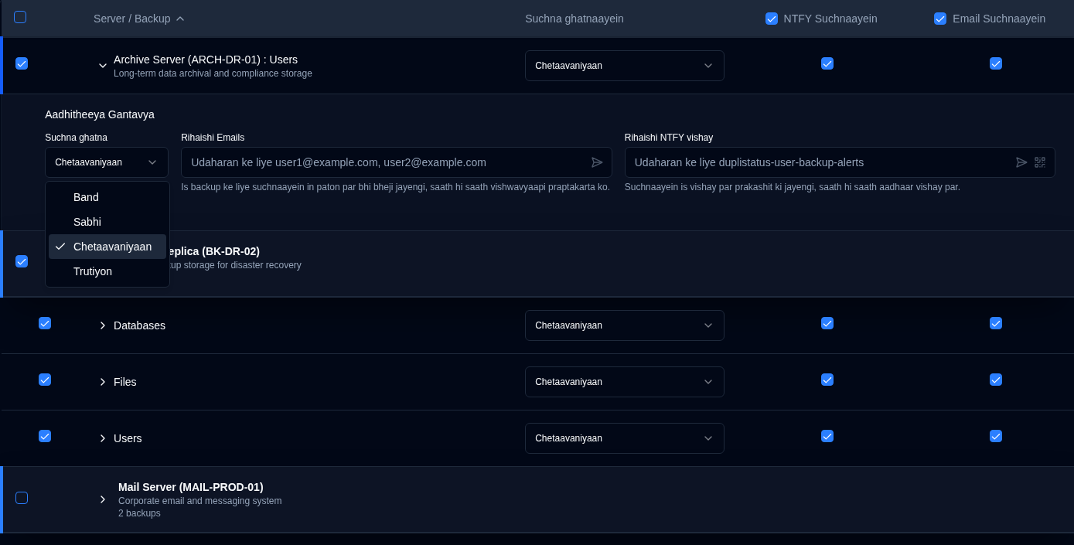Open notification events dropdown for Databases
This screenshot has width=1074, height=545.
[x=625, y=325]
